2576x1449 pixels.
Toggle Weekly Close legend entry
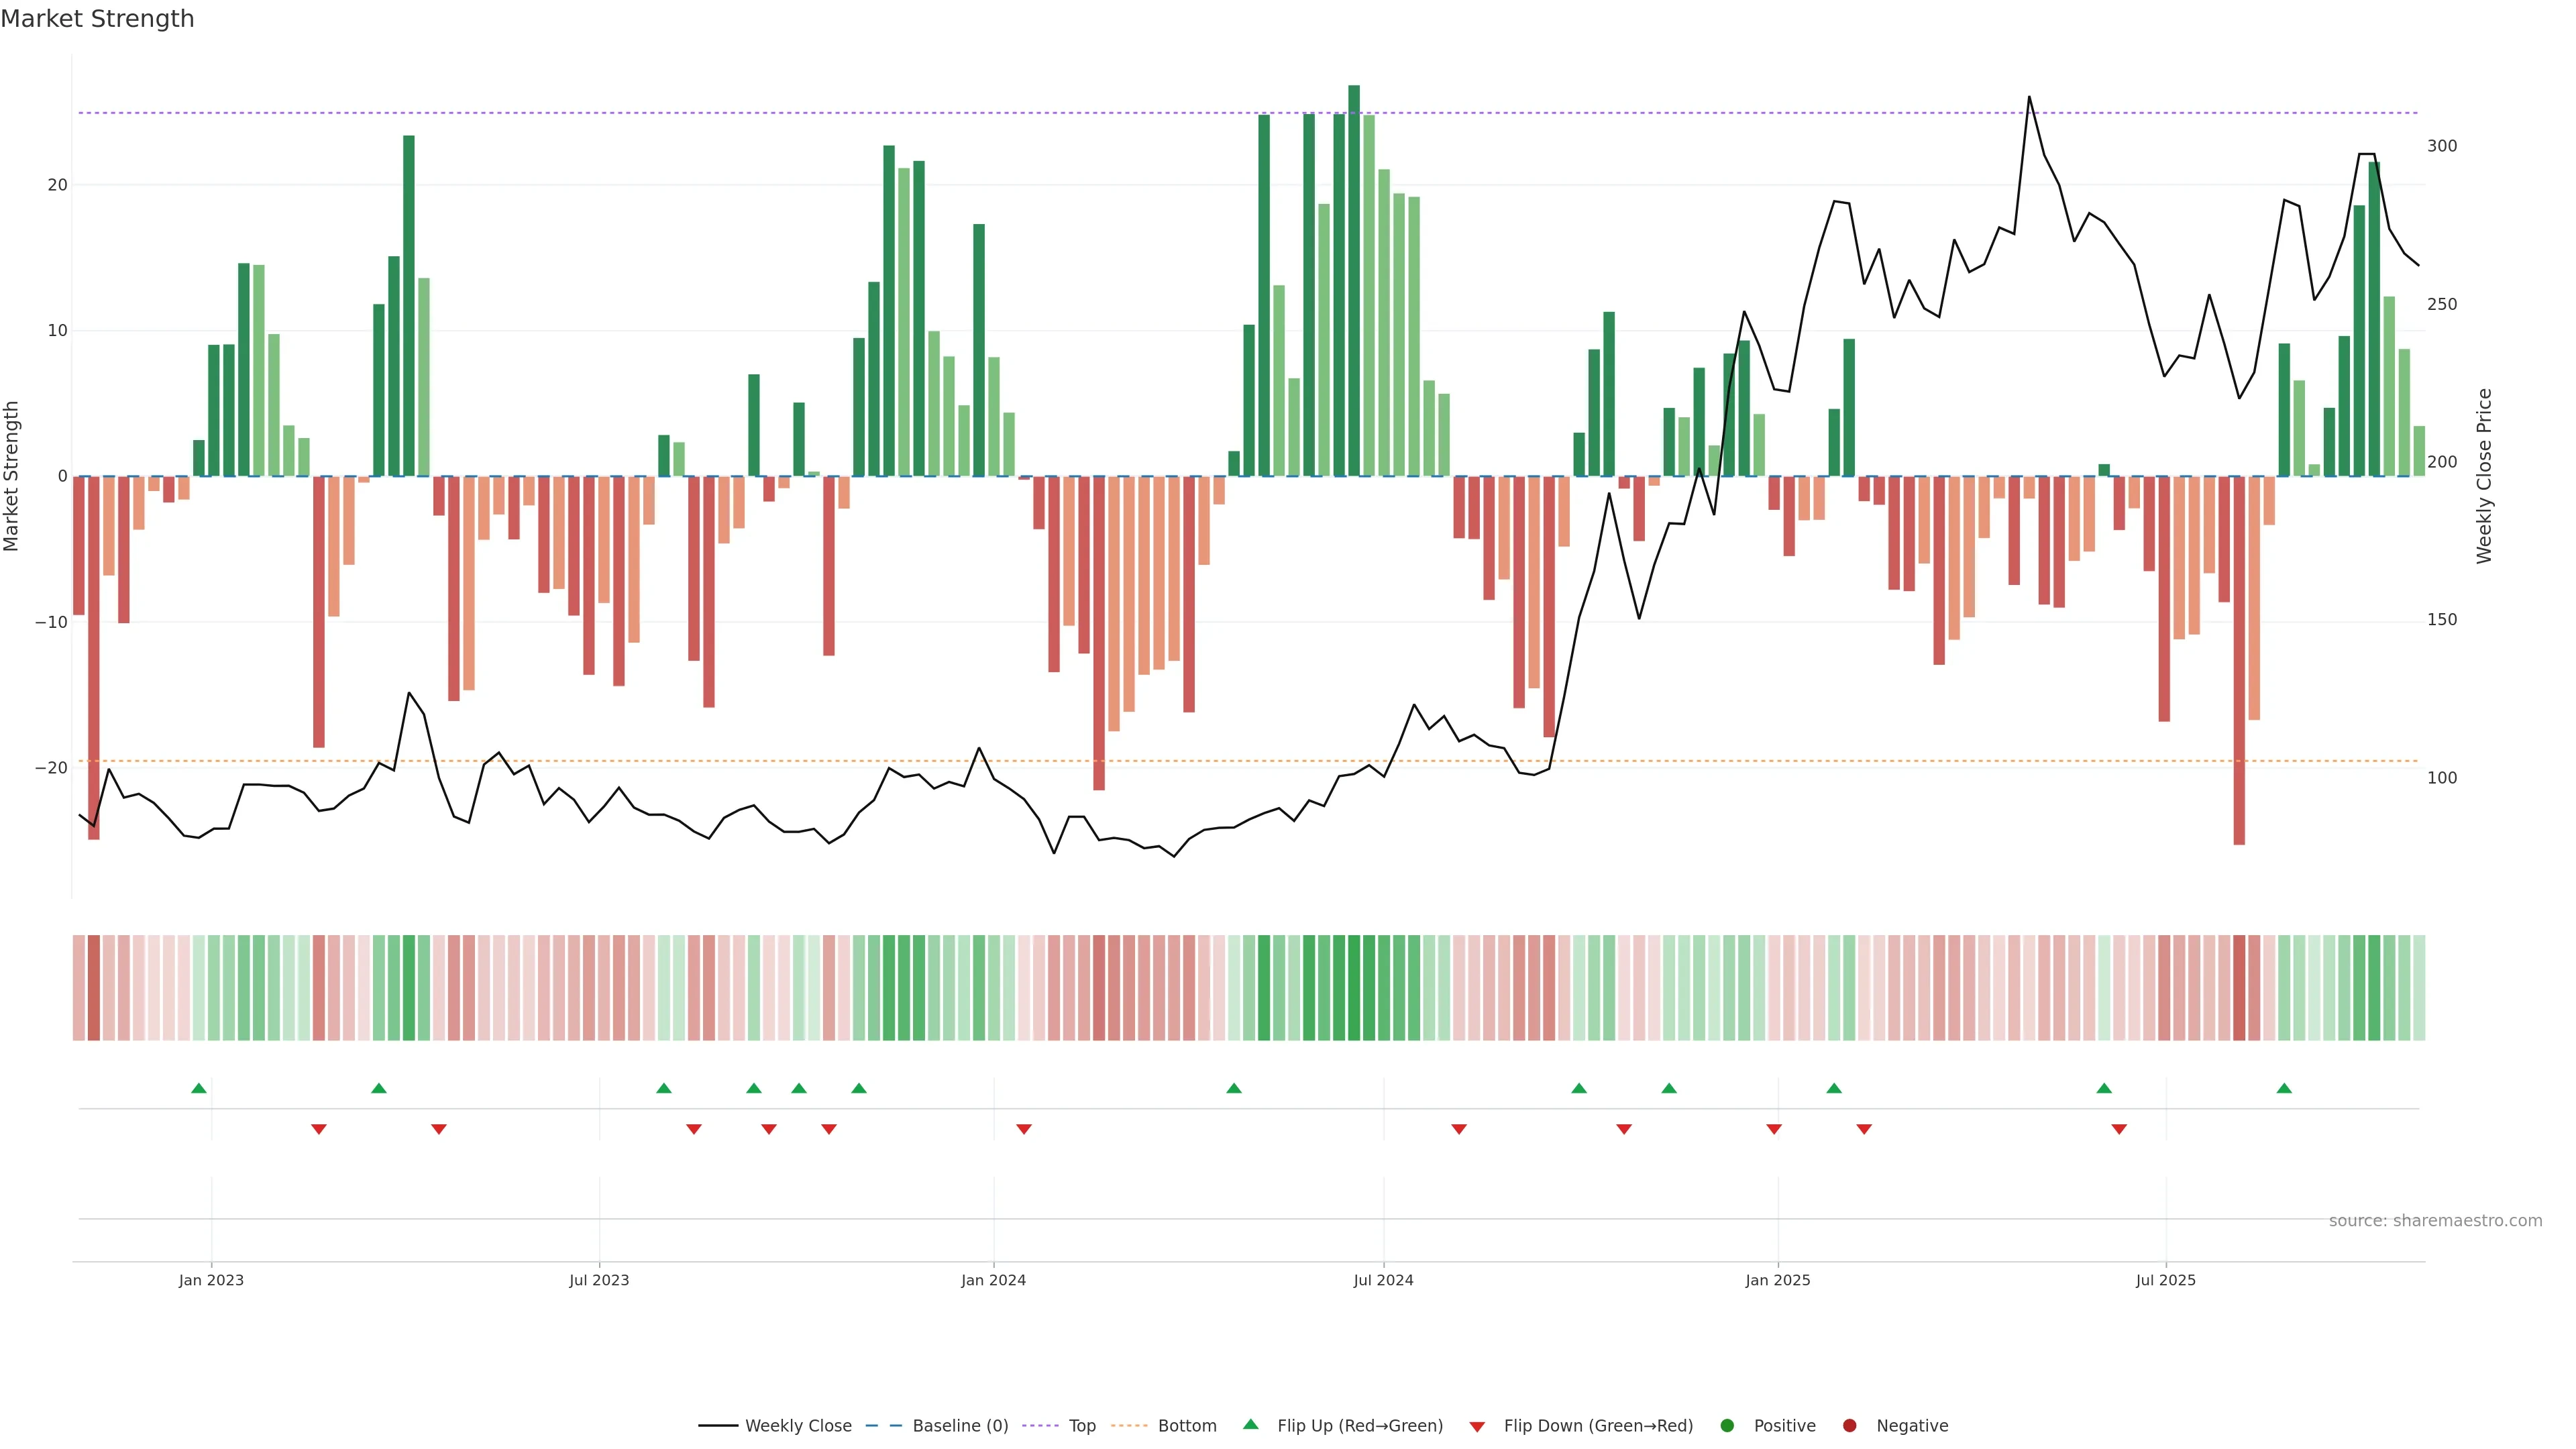[x=797, y=1426]
